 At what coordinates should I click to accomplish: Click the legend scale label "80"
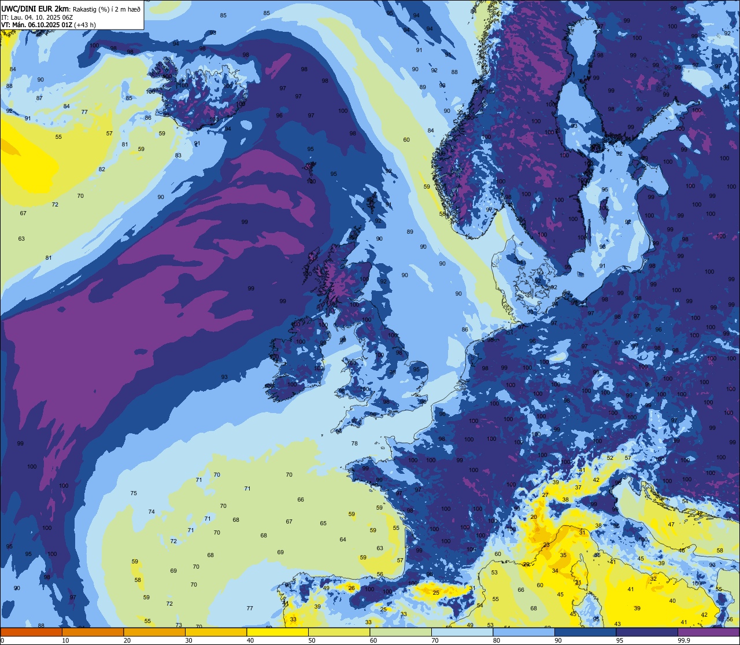497,640
